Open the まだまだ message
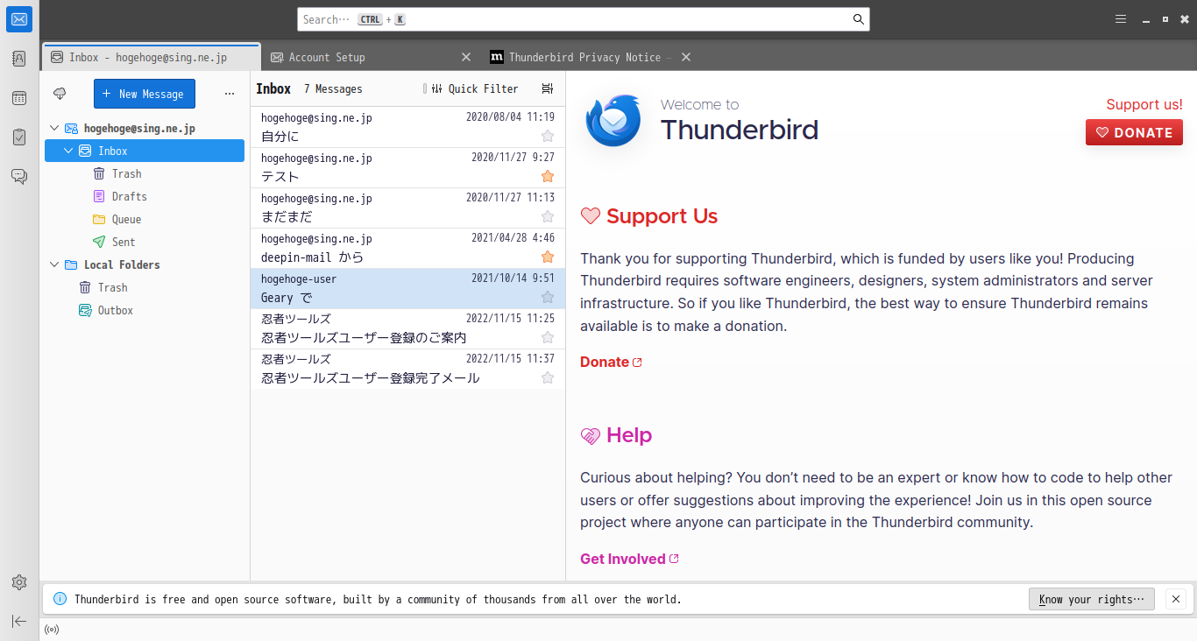This screenshot has width=1197, height=641. [x=407, y=208]
